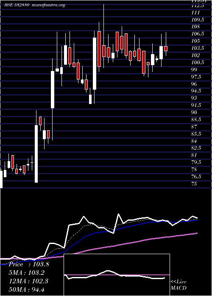This screenshot has width=212, height=296.
Task: Click the 78 price axis label
Action: (194, 169)
